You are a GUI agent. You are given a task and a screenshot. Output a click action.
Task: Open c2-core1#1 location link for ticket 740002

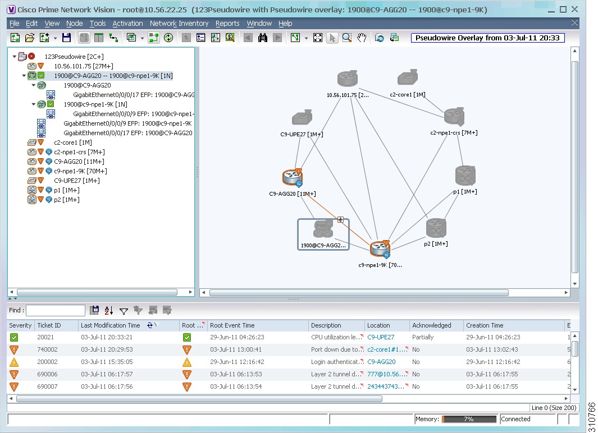point(386,349)
